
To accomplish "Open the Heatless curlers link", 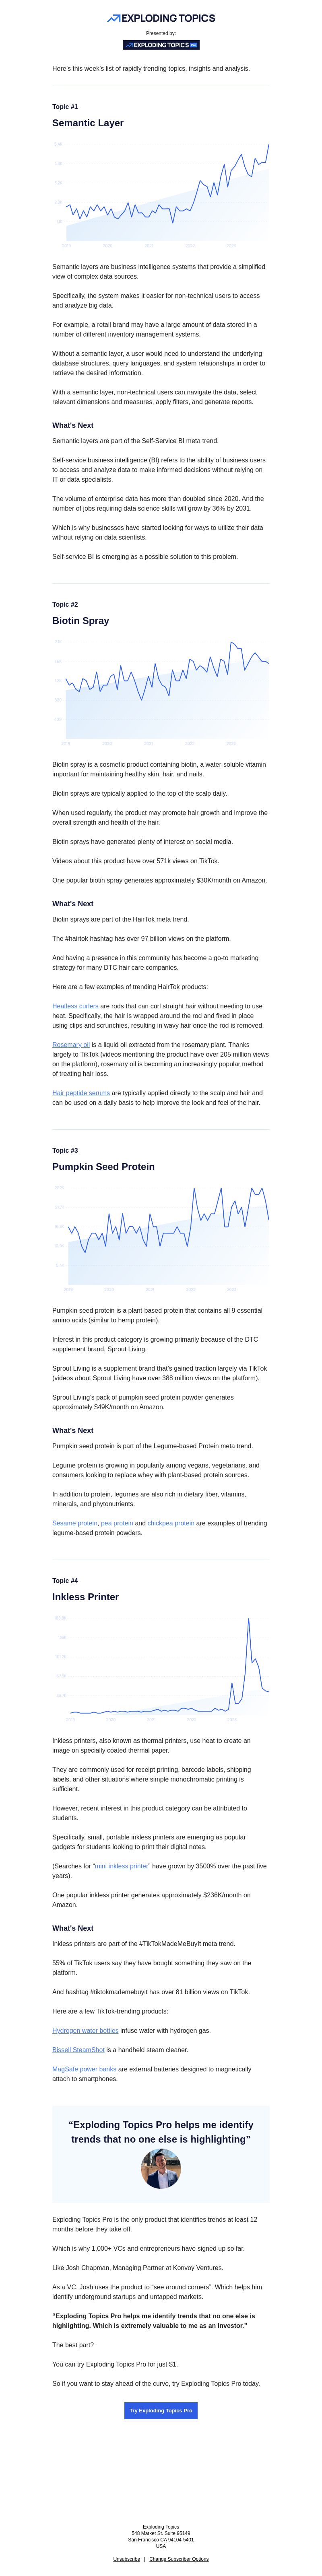I will (75, 1006).
